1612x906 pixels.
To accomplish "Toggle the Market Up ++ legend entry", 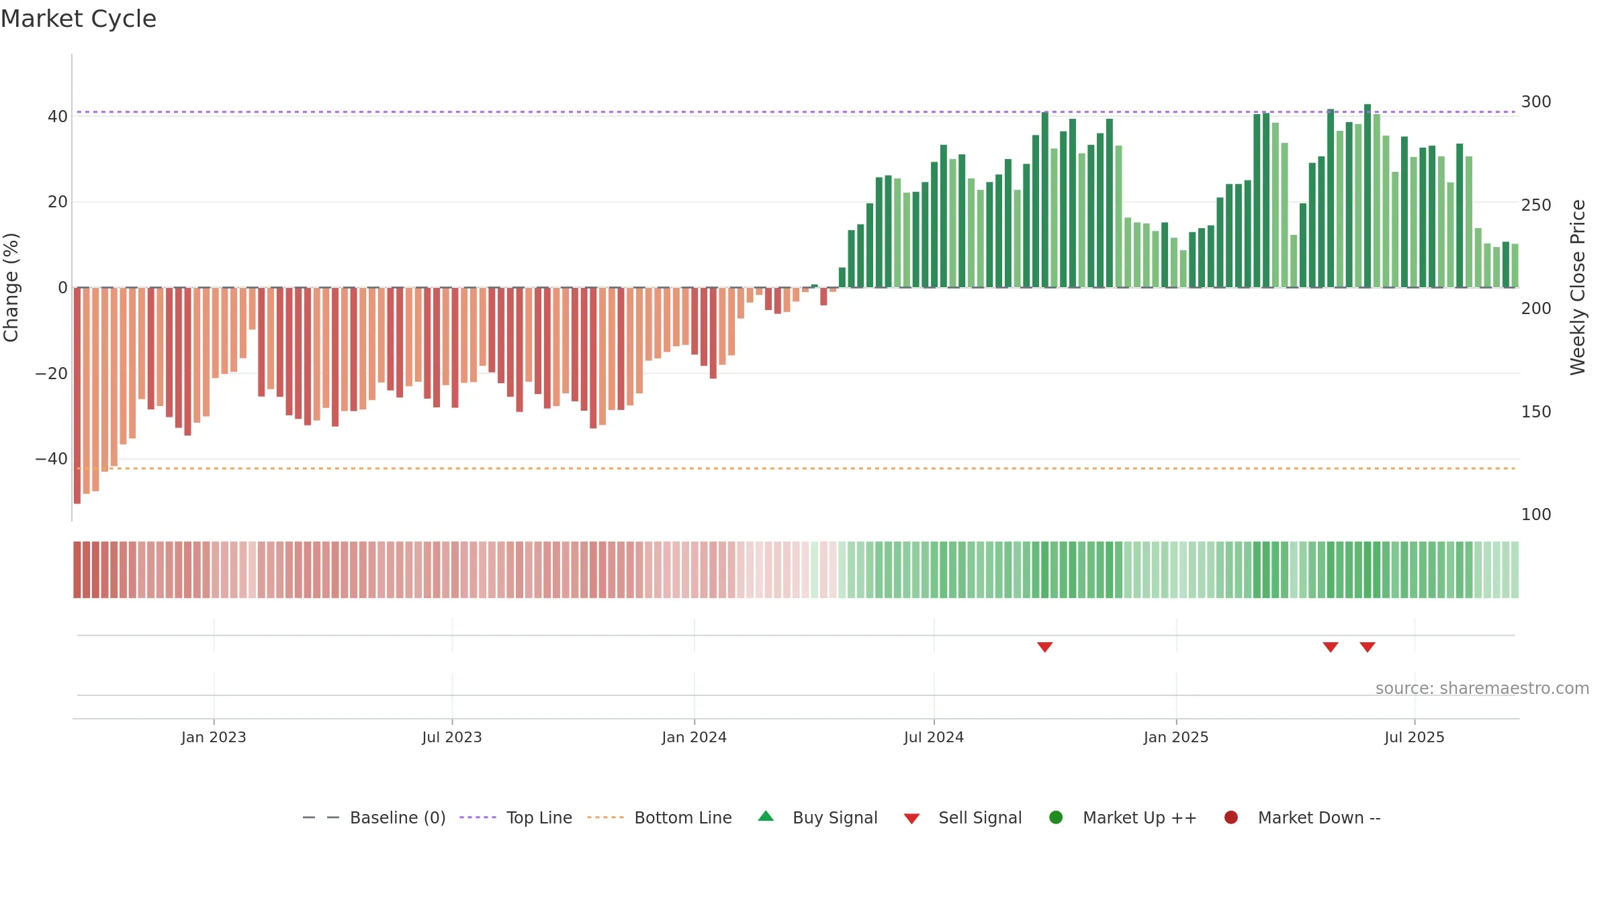I will (x=1123, y=817).
